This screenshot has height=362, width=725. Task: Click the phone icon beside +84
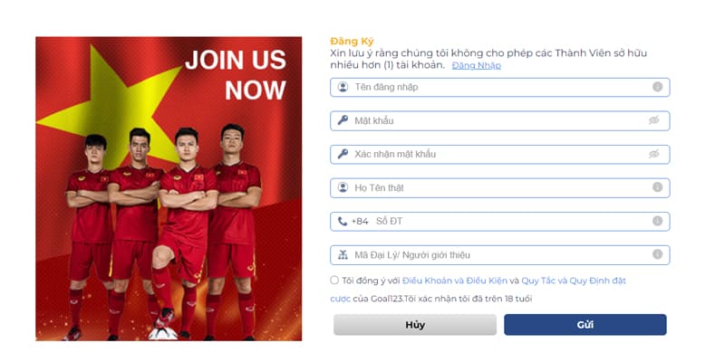point(343,221)
